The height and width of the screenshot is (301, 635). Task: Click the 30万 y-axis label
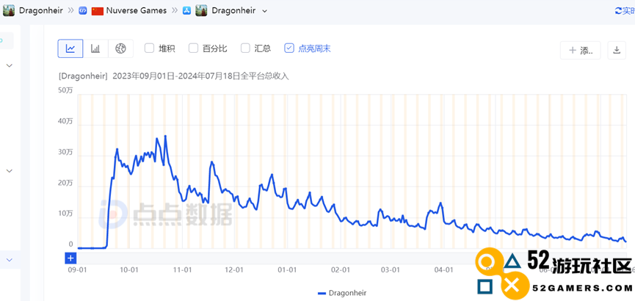(x=65, y=152)
